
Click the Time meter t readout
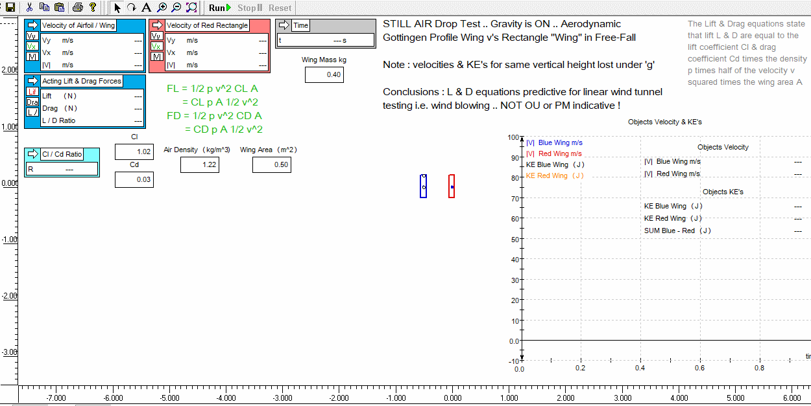coord(326,40)
